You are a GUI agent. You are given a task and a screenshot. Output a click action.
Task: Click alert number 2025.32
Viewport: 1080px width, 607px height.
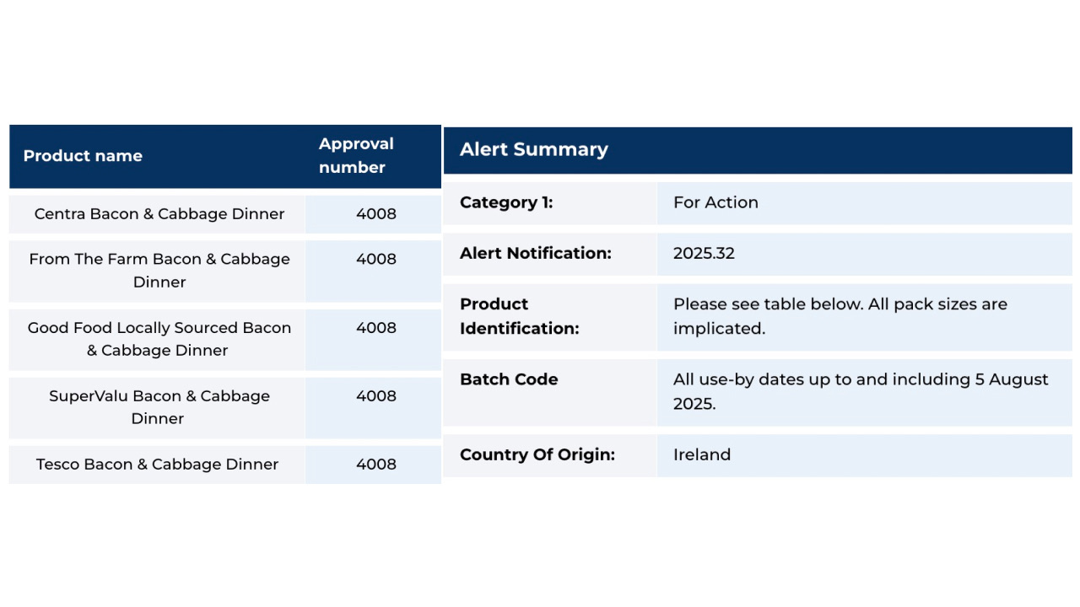704,253
